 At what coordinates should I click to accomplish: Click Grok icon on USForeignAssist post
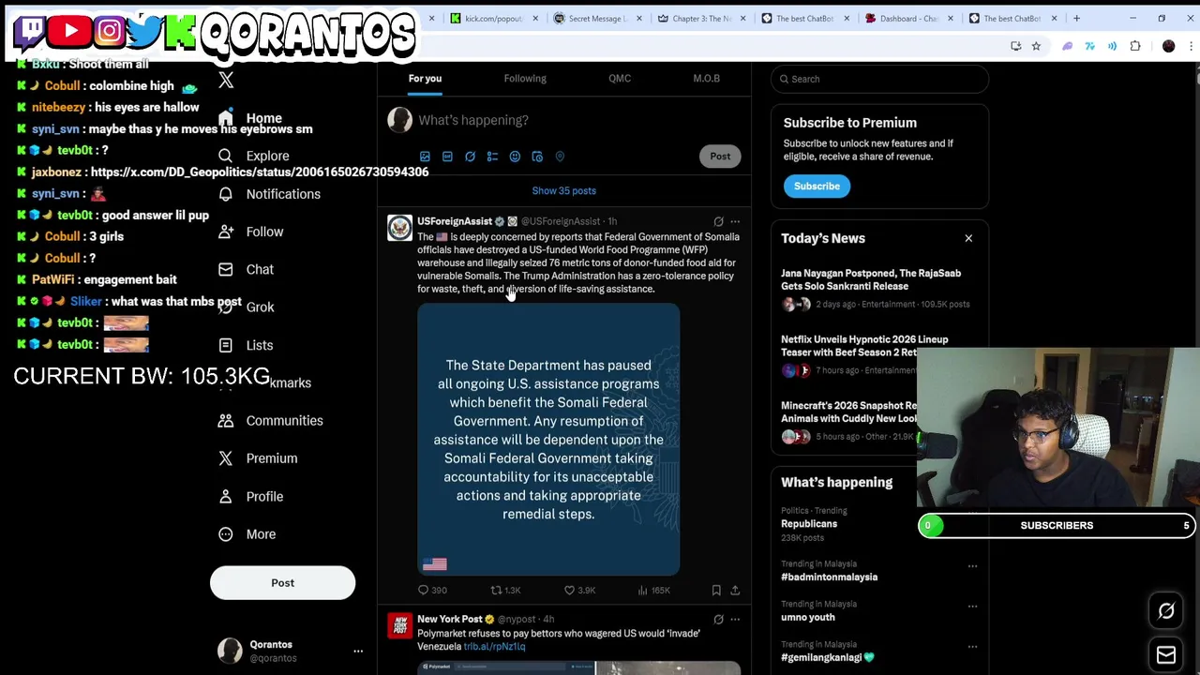click(x=718, y=222)
